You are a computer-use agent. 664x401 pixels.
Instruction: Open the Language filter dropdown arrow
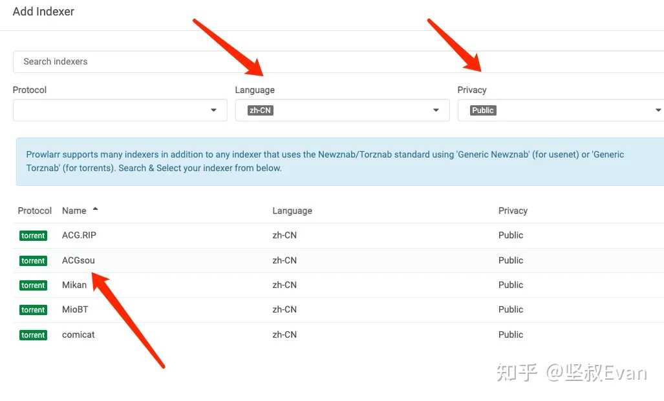pyautogui.click(x=436, y=110)
